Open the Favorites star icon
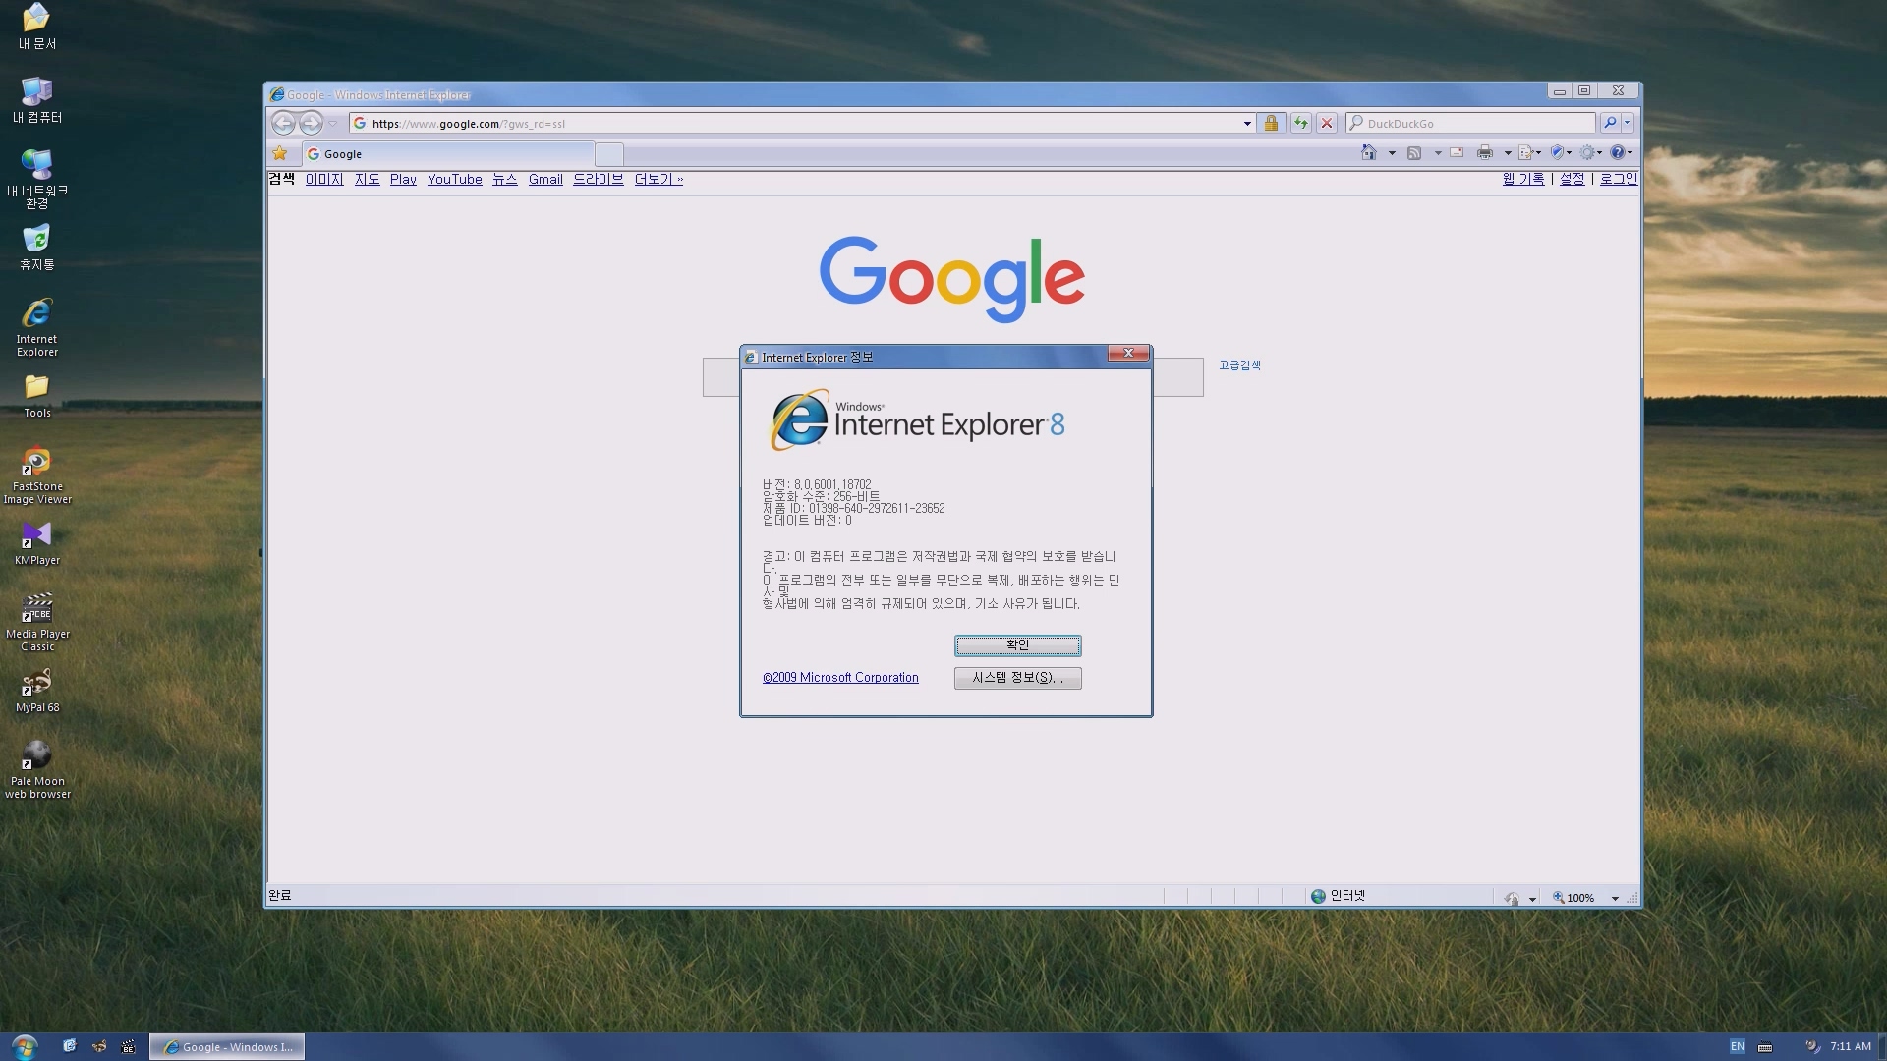 (280, 153)
